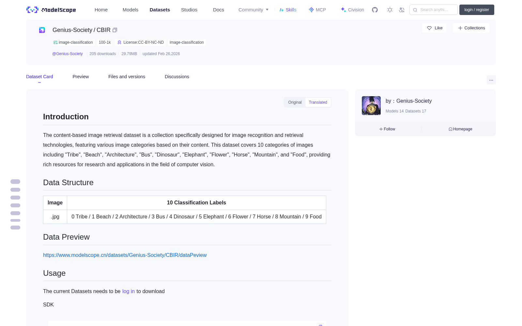This screenshot has height=326, width=522.
Task: Click the Genius-Society profile thumbnail
Action: 371,106
